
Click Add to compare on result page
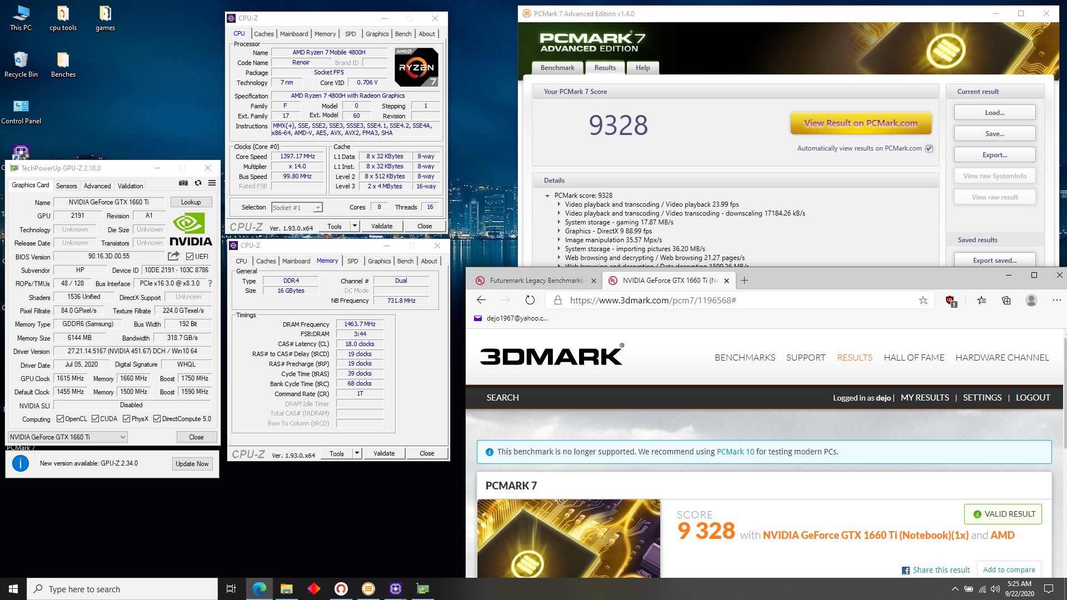1009,569
